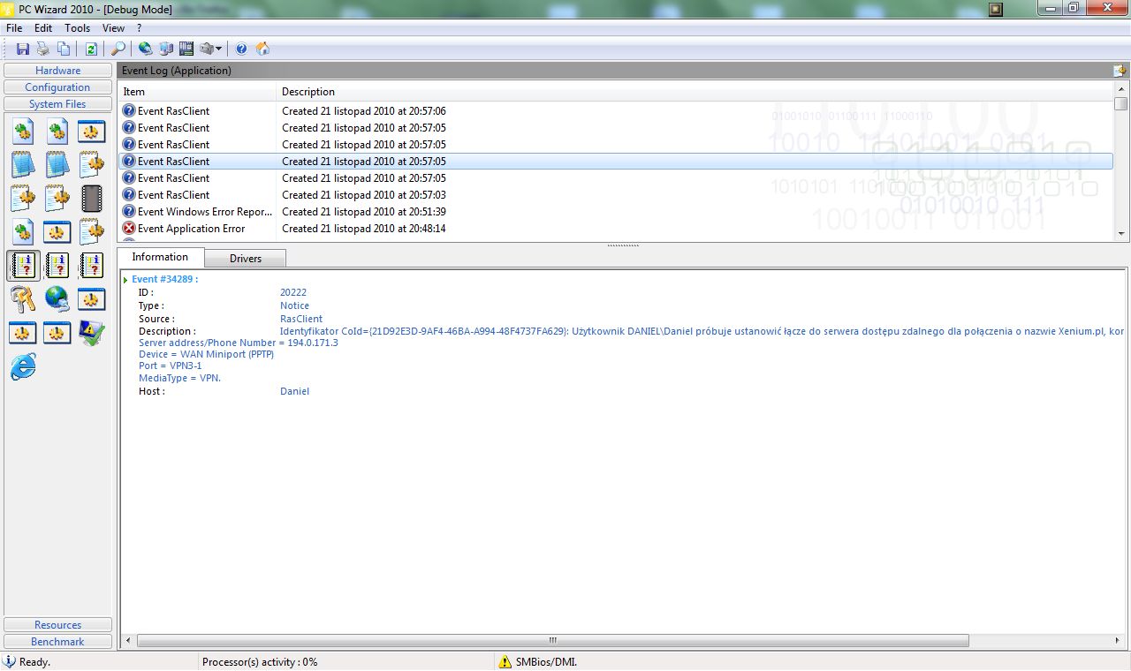Switch to the Information tab

pyautogui.click(x=160, y=257)
